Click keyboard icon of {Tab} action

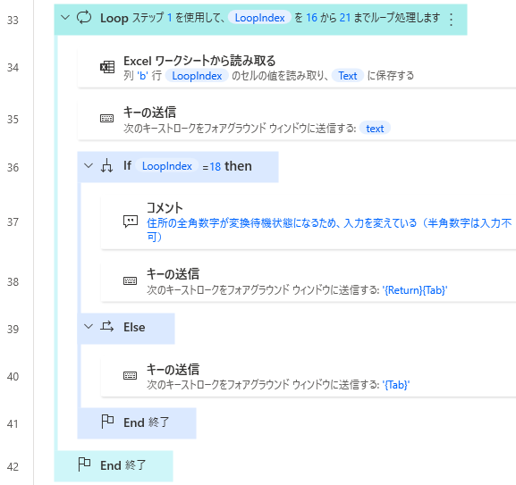[x=130, y=375]
